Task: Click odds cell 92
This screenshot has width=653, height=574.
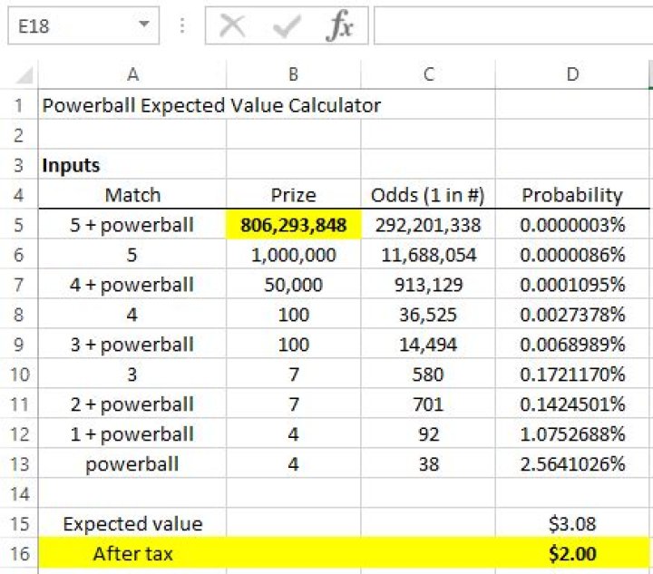Action: click(428, 434)
